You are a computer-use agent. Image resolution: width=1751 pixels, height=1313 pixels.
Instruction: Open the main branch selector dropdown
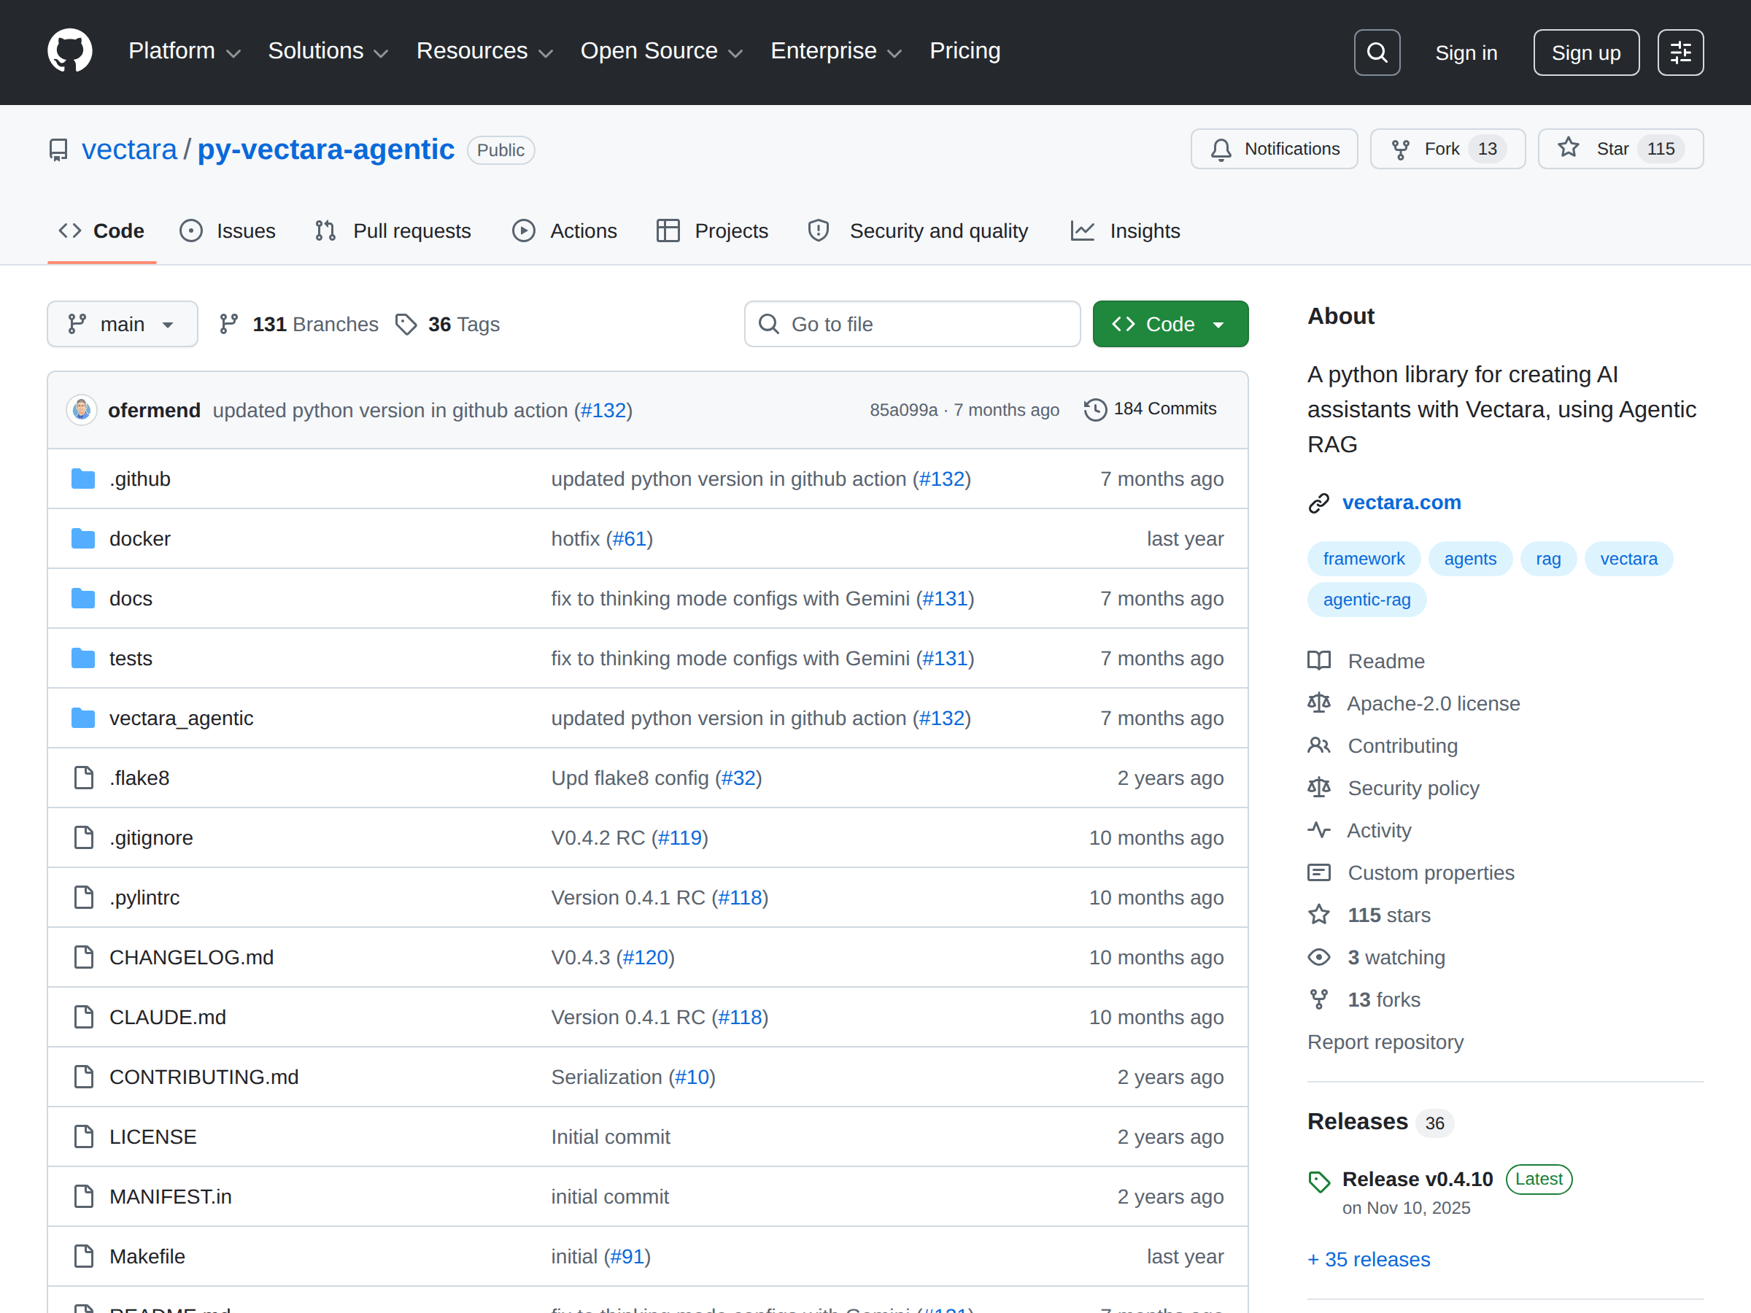click(x=123, y=324)
